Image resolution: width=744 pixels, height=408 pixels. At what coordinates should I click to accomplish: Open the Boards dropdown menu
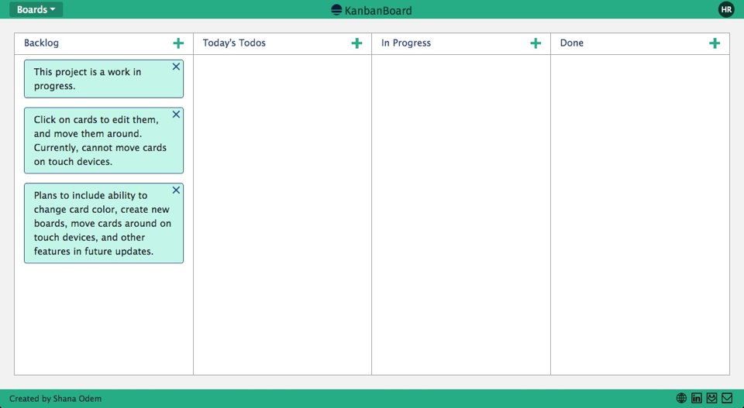[36, 9]
